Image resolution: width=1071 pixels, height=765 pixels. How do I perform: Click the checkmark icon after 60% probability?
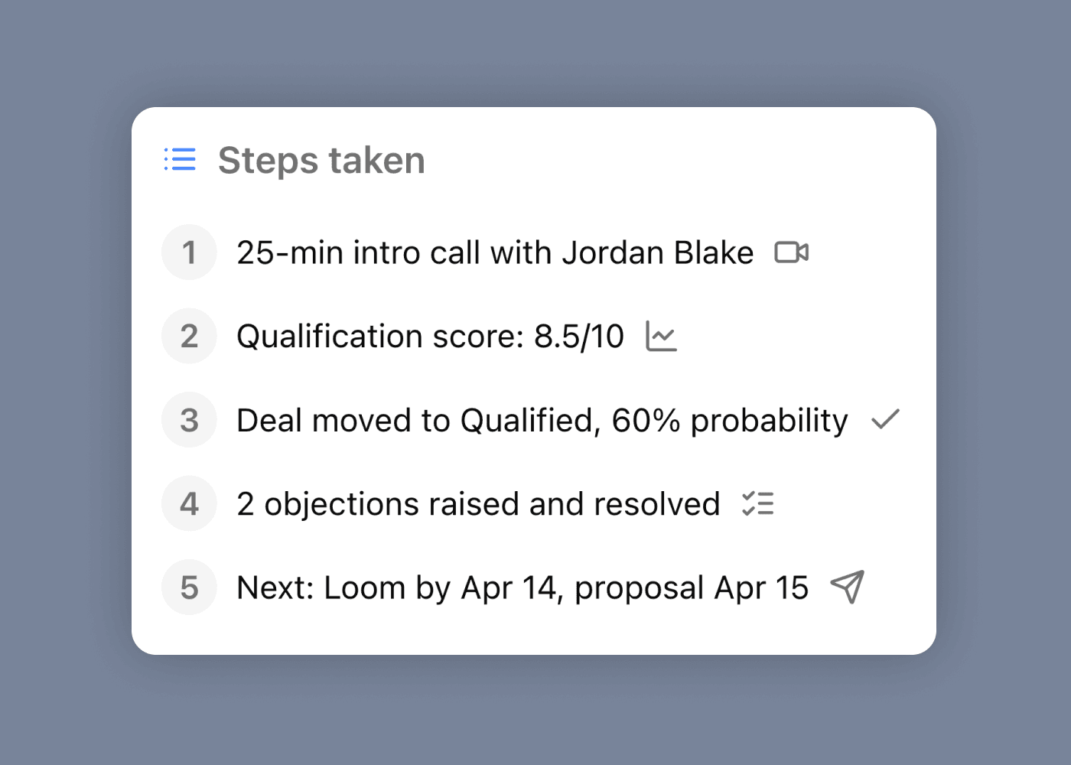tap(885, 420)
